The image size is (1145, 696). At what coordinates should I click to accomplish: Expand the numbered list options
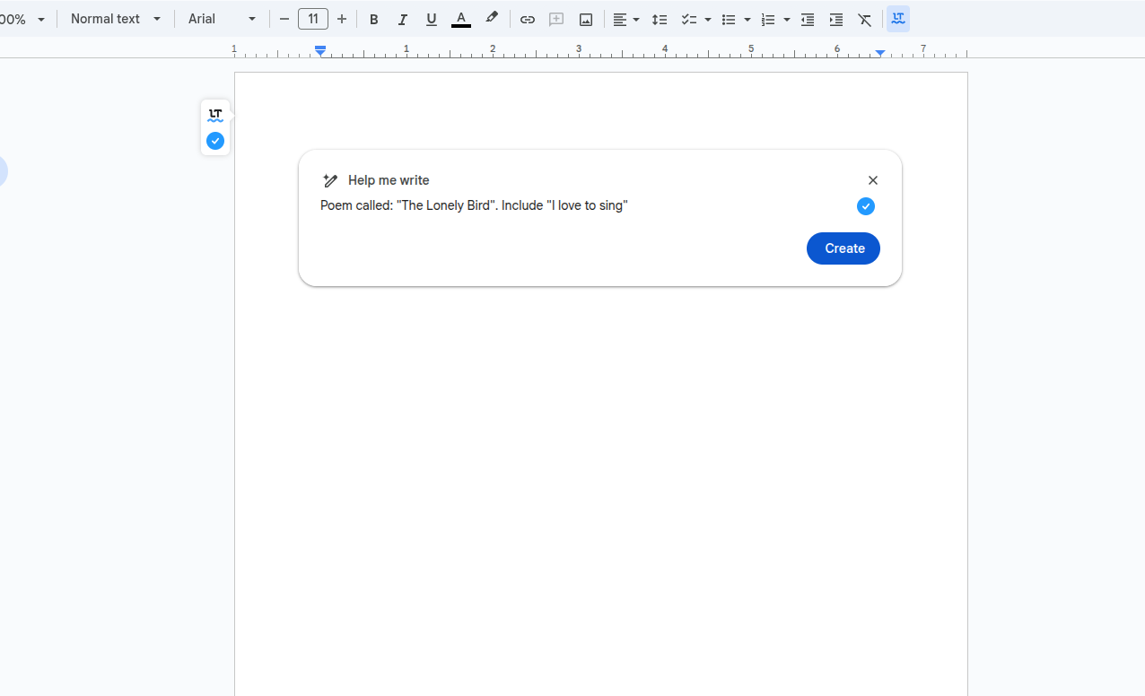[x=787, y=19]
